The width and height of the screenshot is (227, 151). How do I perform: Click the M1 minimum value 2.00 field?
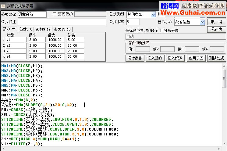(x=37, y=40)
